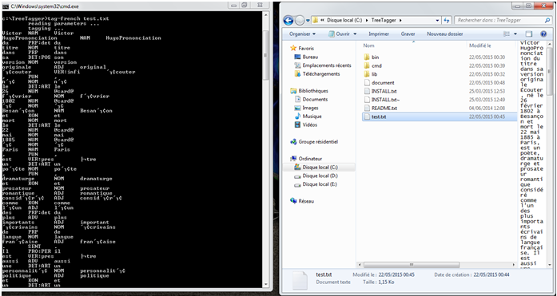
Task: Open the Images library
Action: [306, 108]
